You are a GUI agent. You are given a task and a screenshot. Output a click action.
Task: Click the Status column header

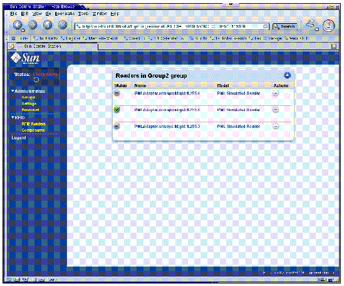tap(120, 85)
